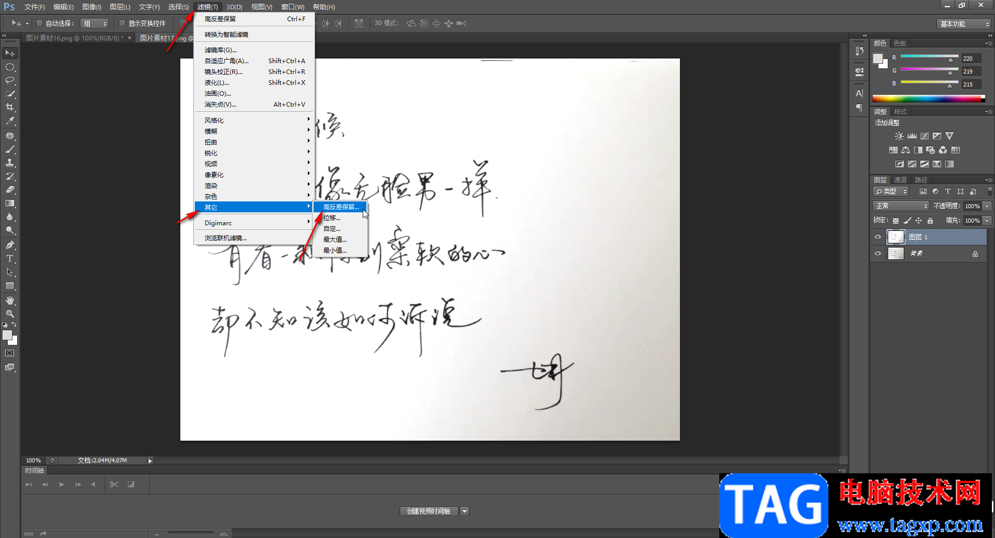Open layer opacity dropdown arrow
Viewport: 995px width, 538px height.
click(x=987, y=206)
